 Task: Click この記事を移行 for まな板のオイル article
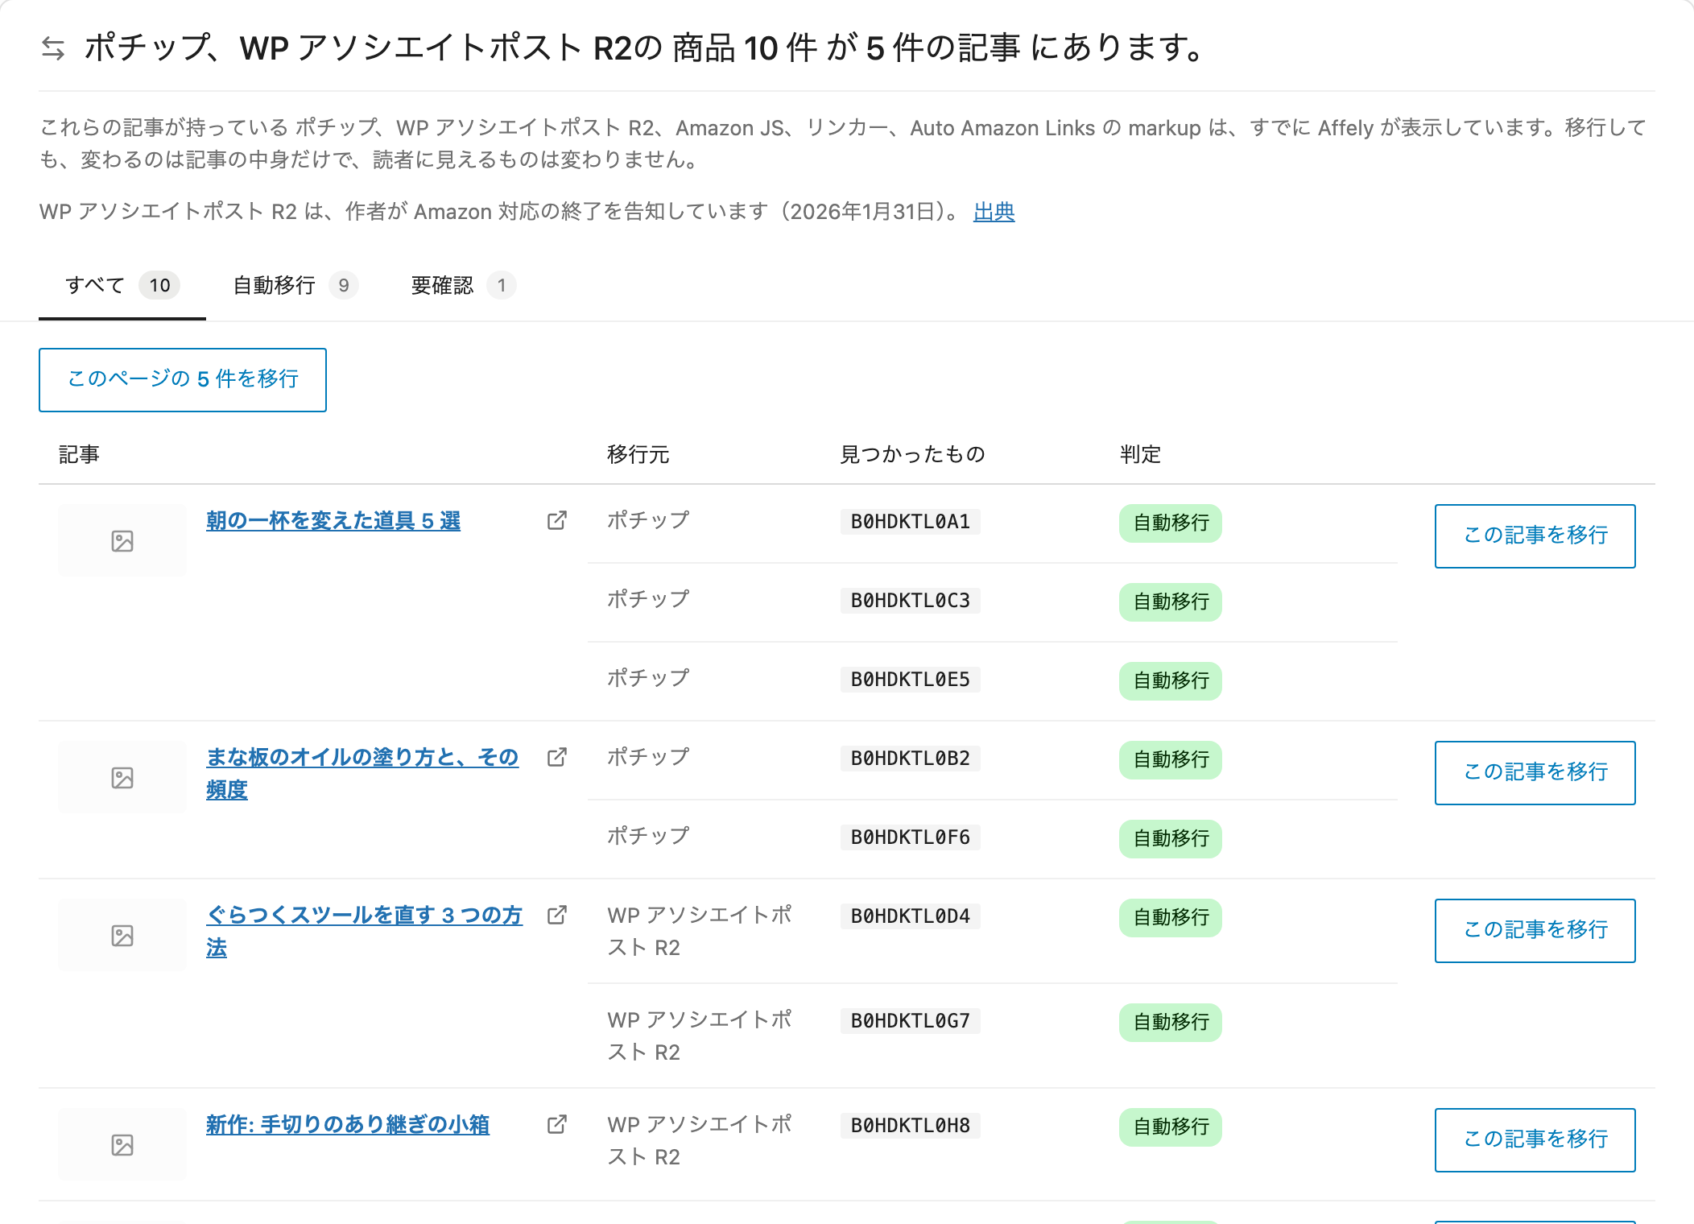click(1535, 773)
